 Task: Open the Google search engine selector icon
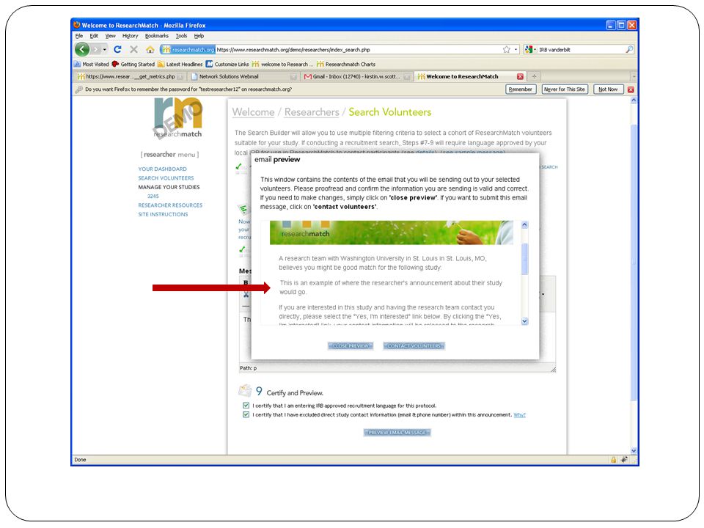click(529, 49)
